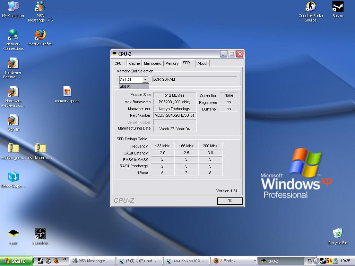Expand quick launch overflow chevron
This screenshot has width=355, height=266.
pos(65,259)
